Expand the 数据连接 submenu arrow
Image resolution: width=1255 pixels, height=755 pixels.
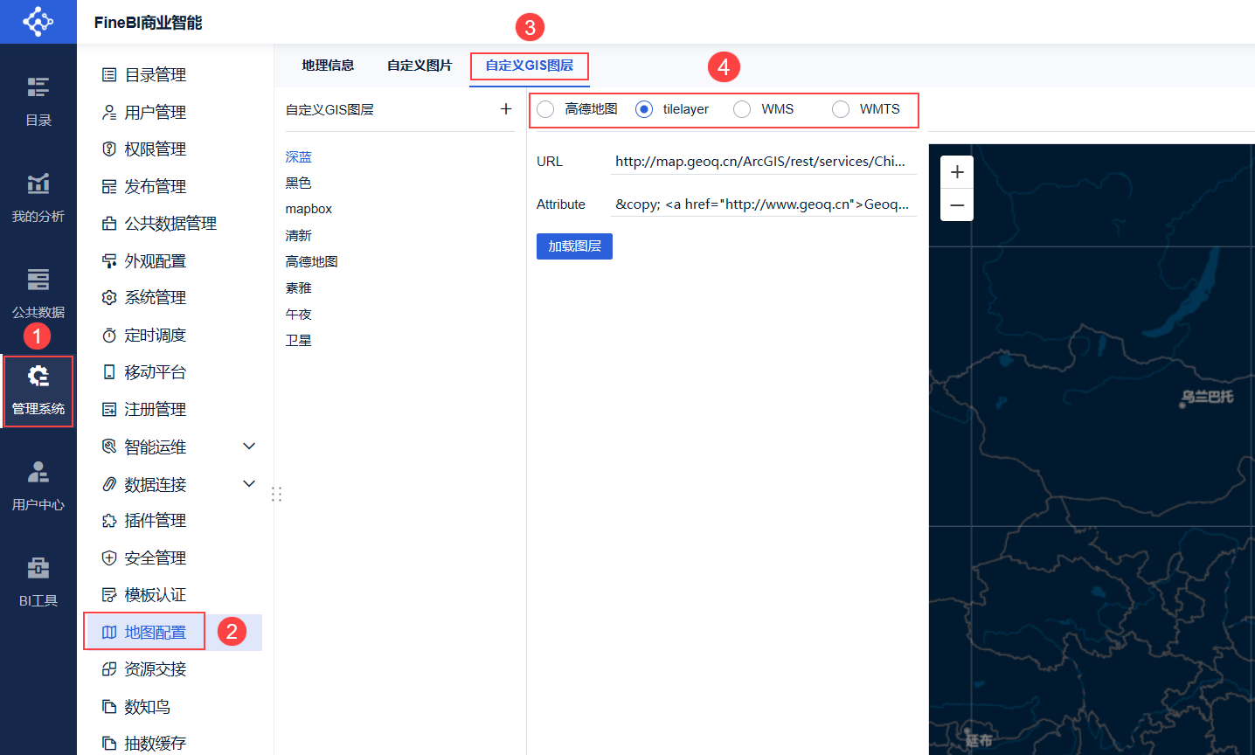pos(249,483)
